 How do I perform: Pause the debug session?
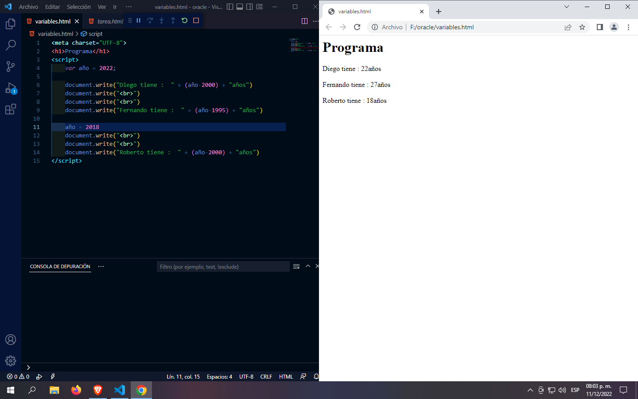[x=138, y=20]
